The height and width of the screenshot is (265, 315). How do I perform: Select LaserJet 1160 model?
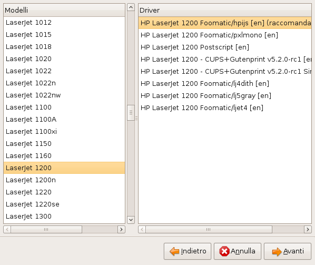coord(64,156)
